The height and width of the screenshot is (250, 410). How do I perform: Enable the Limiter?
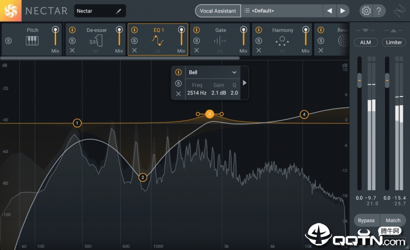click(x=394, y=42)
